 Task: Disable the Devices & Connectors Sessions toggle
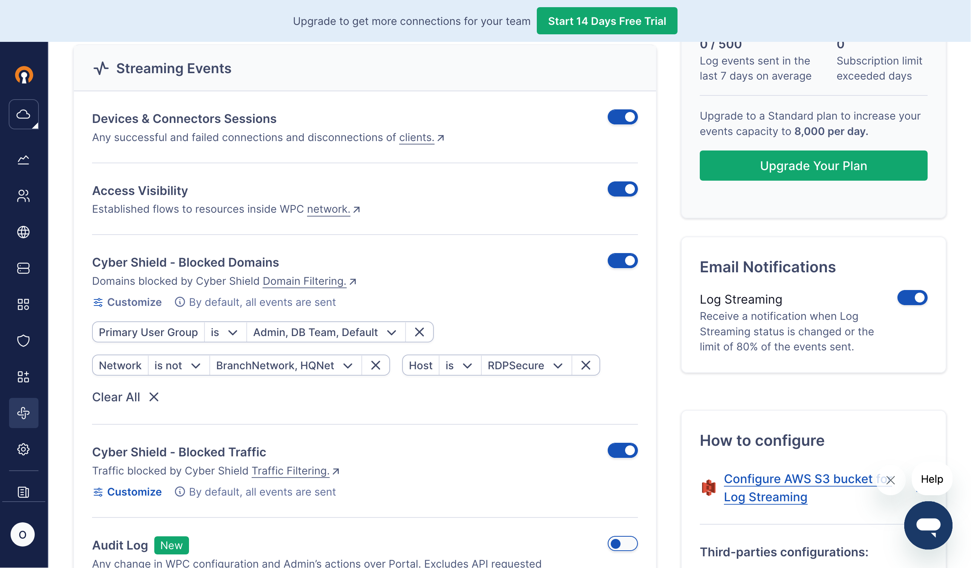coord(622,117)
